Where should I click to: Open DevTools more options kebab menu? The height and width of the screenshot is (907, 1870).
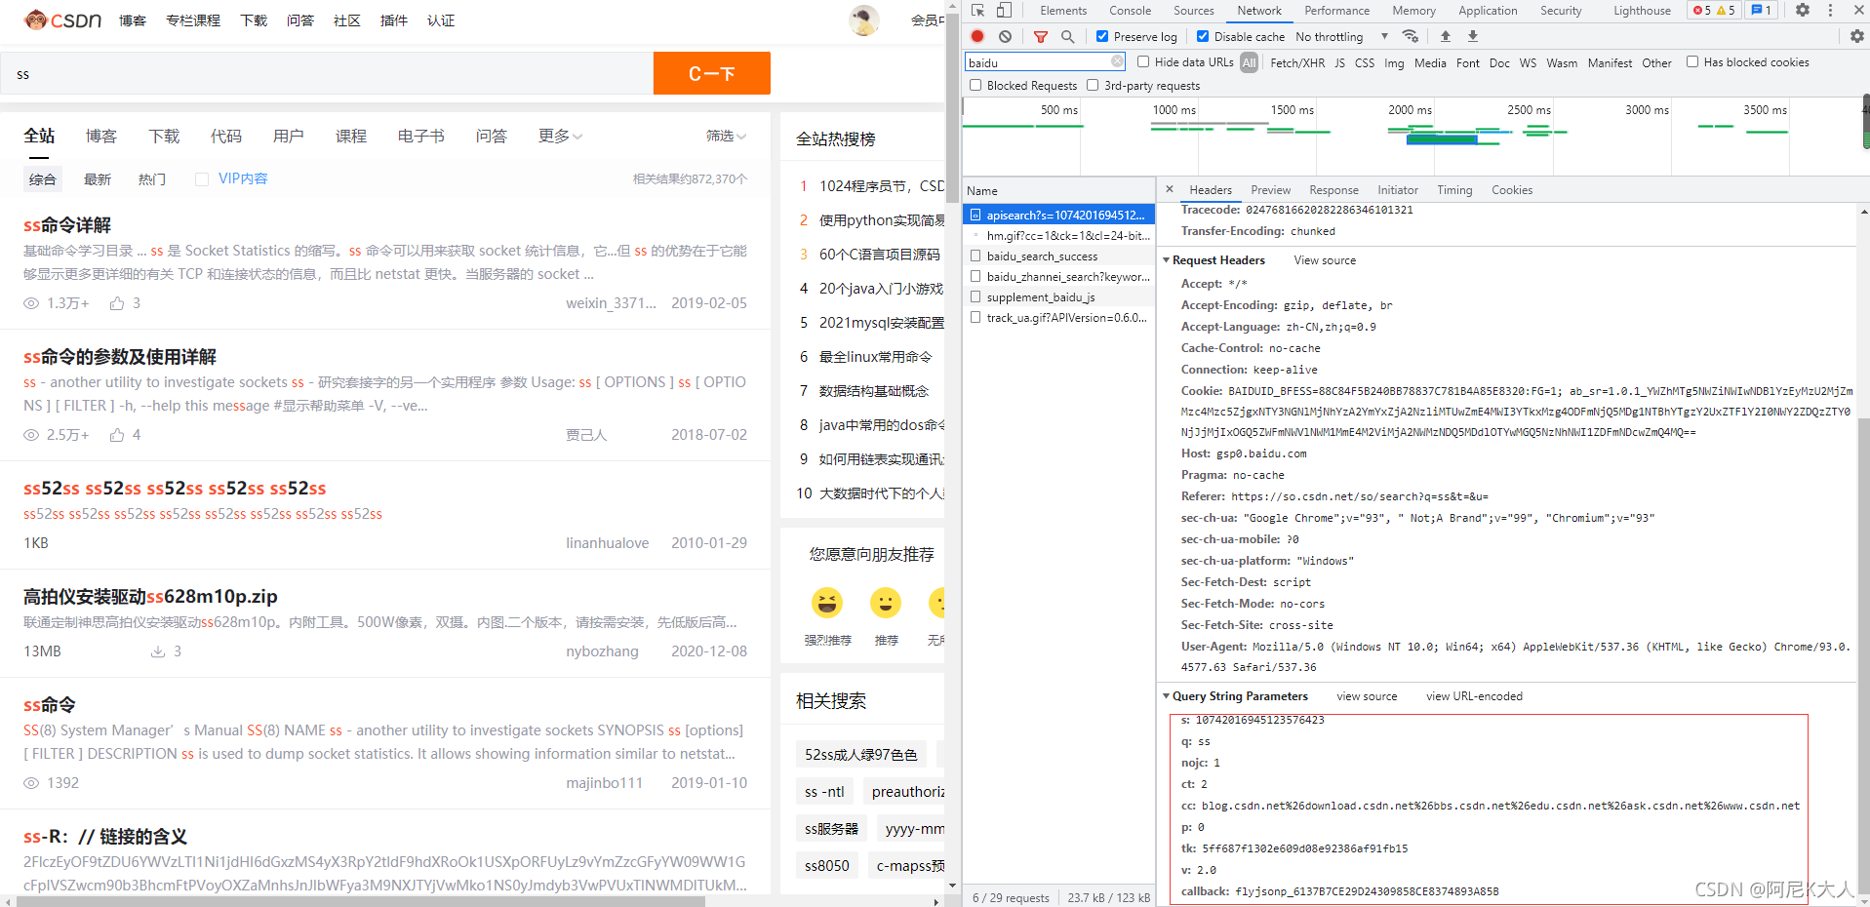click(x=1830, y=11)
